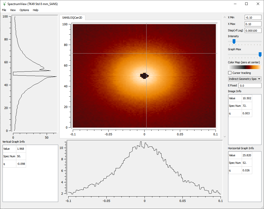
Task: Open the Options menu
Action: click(x=24, y=10)
